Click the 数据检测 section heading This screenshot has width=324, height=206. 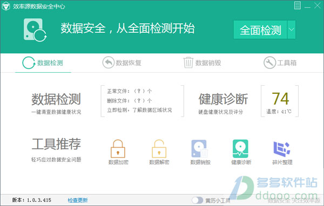click(56, 99)
